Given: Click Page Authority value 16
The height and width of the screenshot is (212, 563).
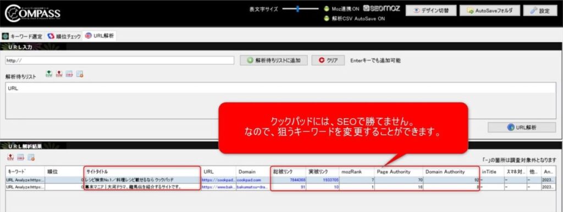Looking at the screenshot, I should pyautogui.click(x=420, y=187).
